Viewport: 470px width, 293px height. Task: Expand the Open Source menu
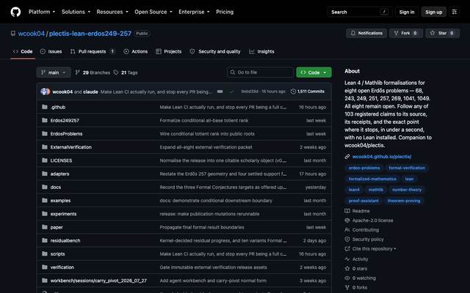[153, 12]
